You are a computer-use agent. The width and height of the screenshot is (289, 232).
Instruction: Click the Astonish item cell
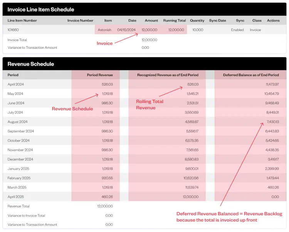pos(104,30)
